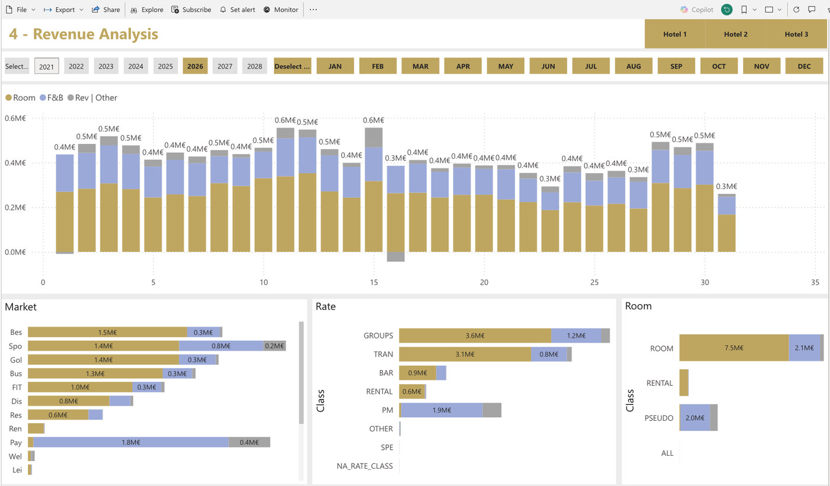Image resolution: width=830 pixels, height=486 pixels.
Task: Click the F&B legend color swatch
Action: (43, 98)
